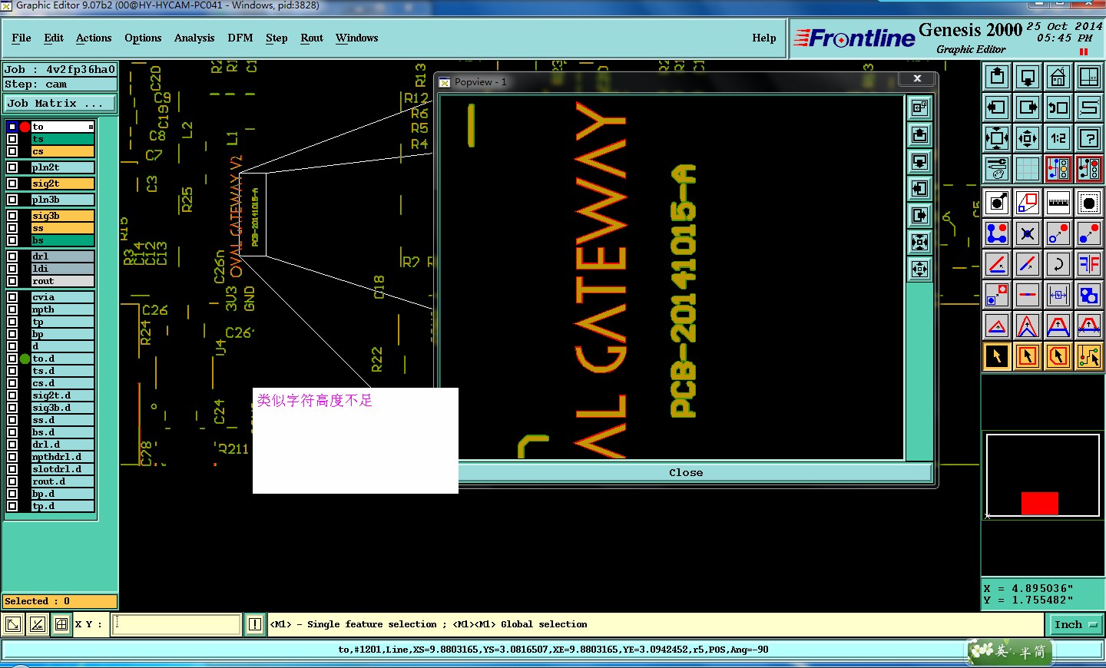Select the rectangle area selection tool
The width and height of the screenshot is (1106, 668).
pyautogui.click(x=1028, y=356)
